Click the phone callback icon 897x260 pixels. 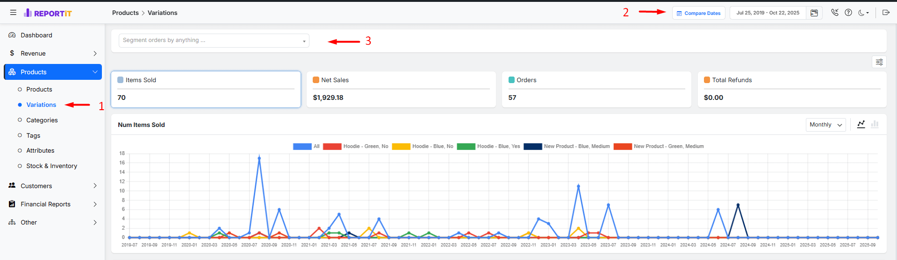(835, 13)
